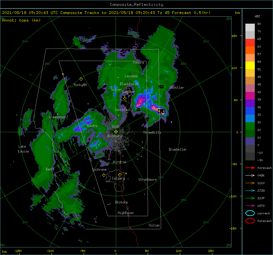Viewport: 273px width, 255px height.
Task: Click the Airdrie town label
Action: coord(120,162)
